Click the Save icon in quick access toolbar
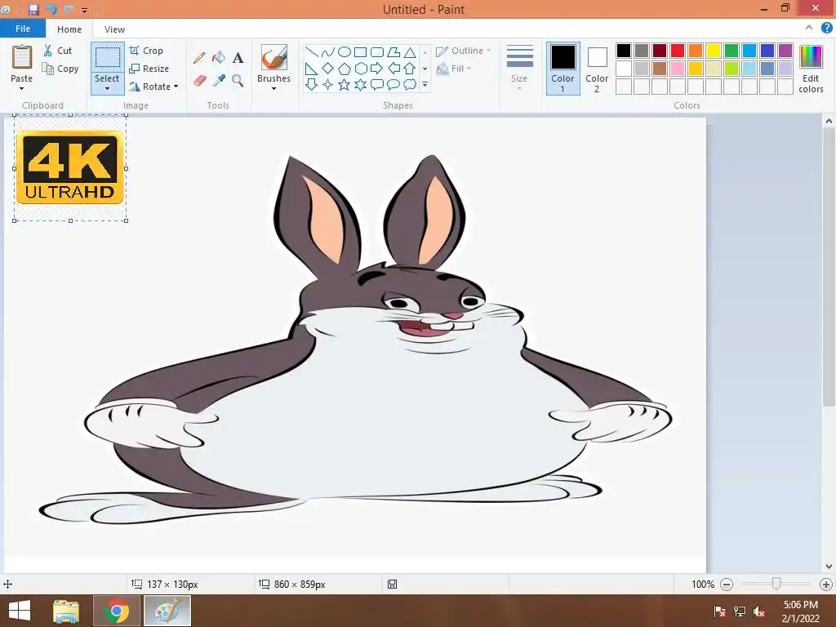836x627 pixels. (x=33, y=9)
